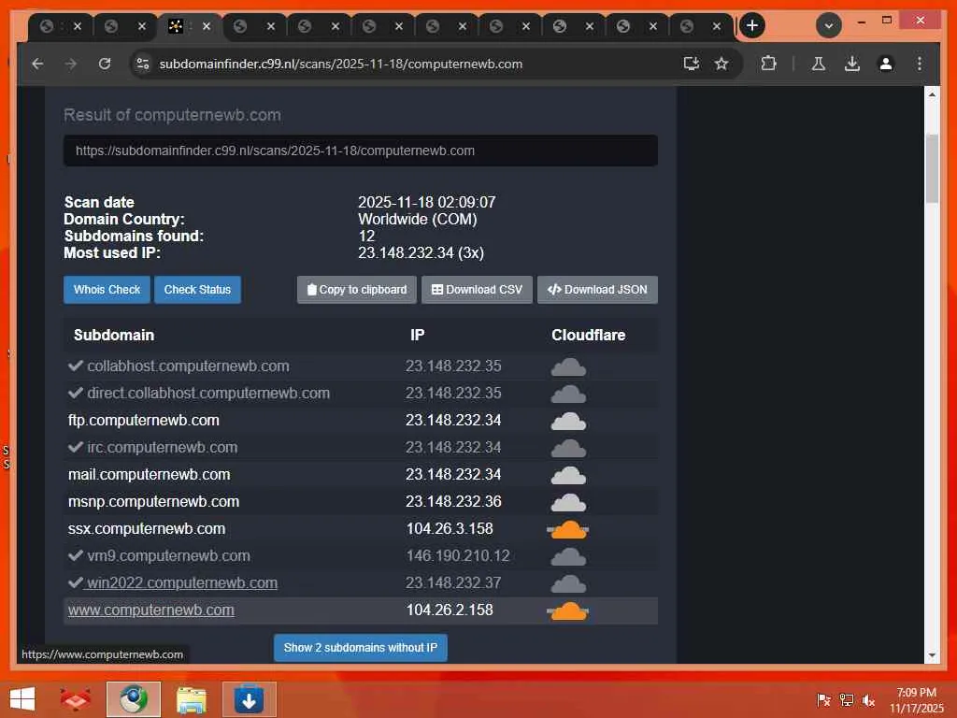This screenshot has height=718, width=957.
Task: Bookmark this page with the star
Action: tap(721, 64)
